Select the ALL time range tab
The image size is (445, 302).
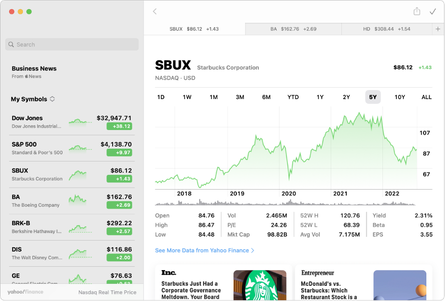426,97
